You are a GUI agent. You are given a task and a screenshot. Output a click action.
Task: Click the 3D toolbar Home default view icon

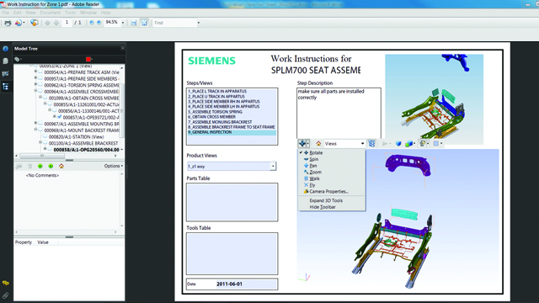(318, 144)
